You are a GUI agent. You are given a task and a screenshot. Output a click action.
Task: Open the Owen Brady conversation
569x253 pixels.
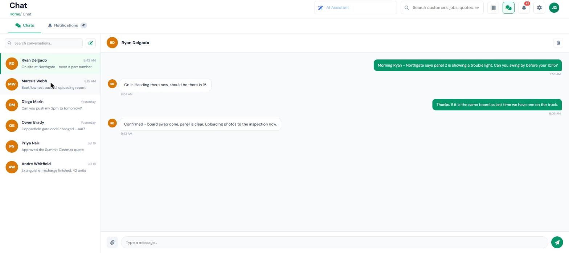pos(50,126)
